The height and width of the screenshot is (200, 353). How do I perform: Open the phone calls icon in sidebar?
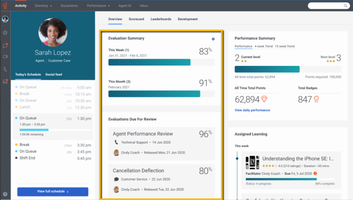click(5, 69)
